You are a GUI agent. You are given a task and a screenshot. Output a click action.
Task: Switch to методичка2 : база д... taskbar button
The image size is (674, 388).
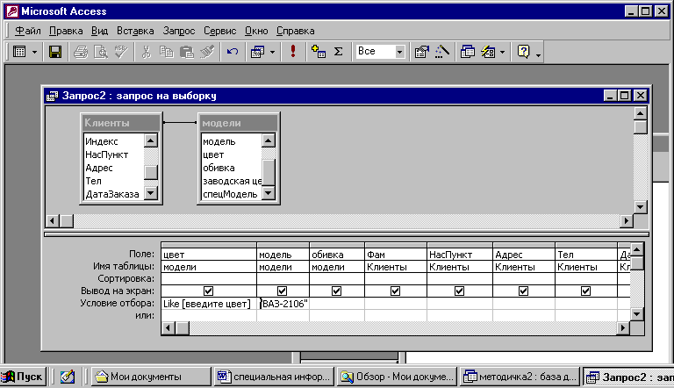tap(520, 377)
